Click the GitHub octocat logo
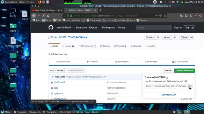Screen dimensions: 204x114 (x=51, y=28)
